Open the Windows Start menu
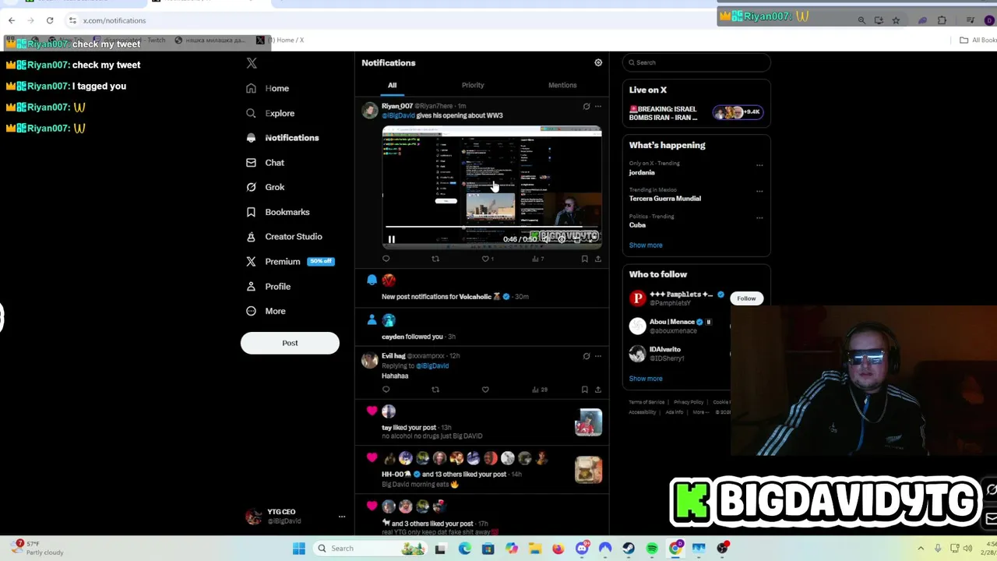The width and height of the screenshot is (997, 561). pyautogui.click(x=299, y=549)
